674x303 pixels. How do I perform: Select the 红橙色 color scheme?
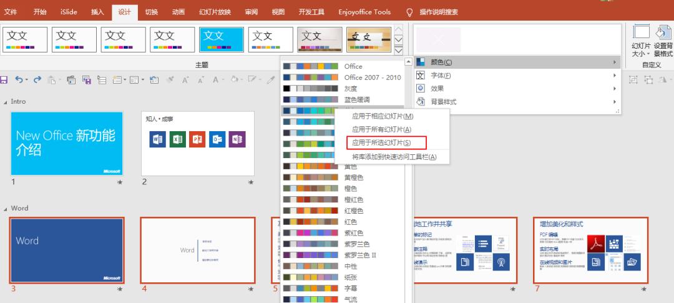pos(343,211)
